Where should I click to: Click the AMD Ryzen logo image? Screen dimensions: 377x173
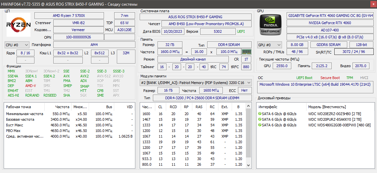pos(18,25)
